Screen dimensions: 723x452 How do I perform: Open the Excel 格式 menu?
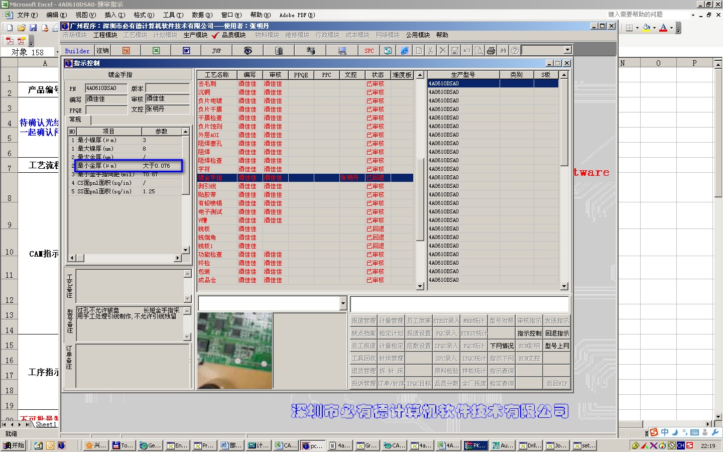click(x=144, y=15)
